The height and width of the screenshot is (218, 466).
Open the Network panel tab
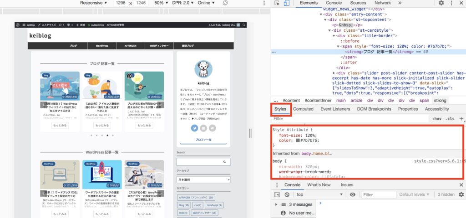click(382, 3)
